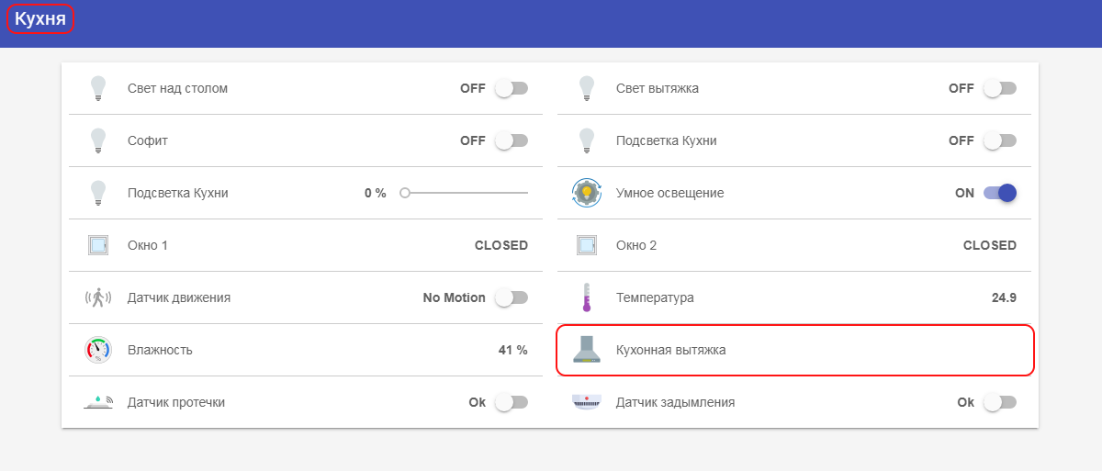The height and width of the screenshot is (471, 1102).
Task: Click the Подсветка Кухни brightness slider
Action: pyautogui.click(x=466, y=193)
